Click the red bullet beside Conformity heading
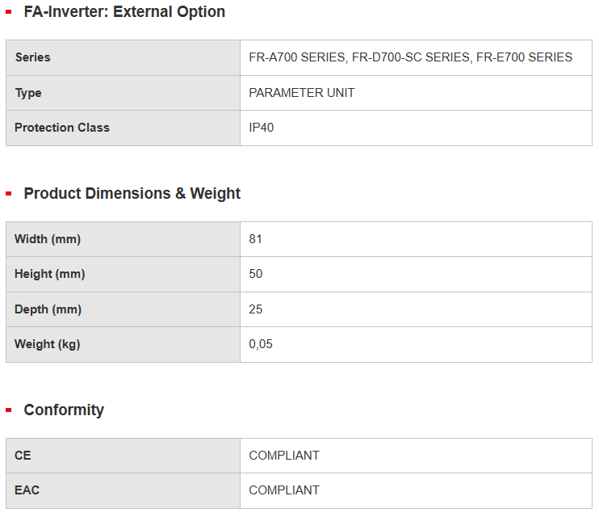The width and height of the screenshot is (599, 517). click(9, 410)
